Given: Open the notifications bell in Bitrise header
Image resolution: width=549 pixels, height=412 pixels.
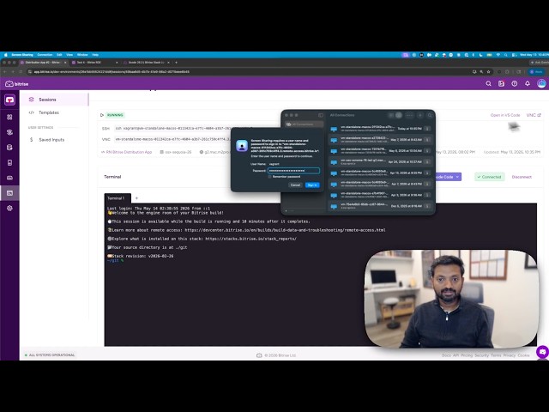Looking at the screenshot, I should click(x=528, y=84).
